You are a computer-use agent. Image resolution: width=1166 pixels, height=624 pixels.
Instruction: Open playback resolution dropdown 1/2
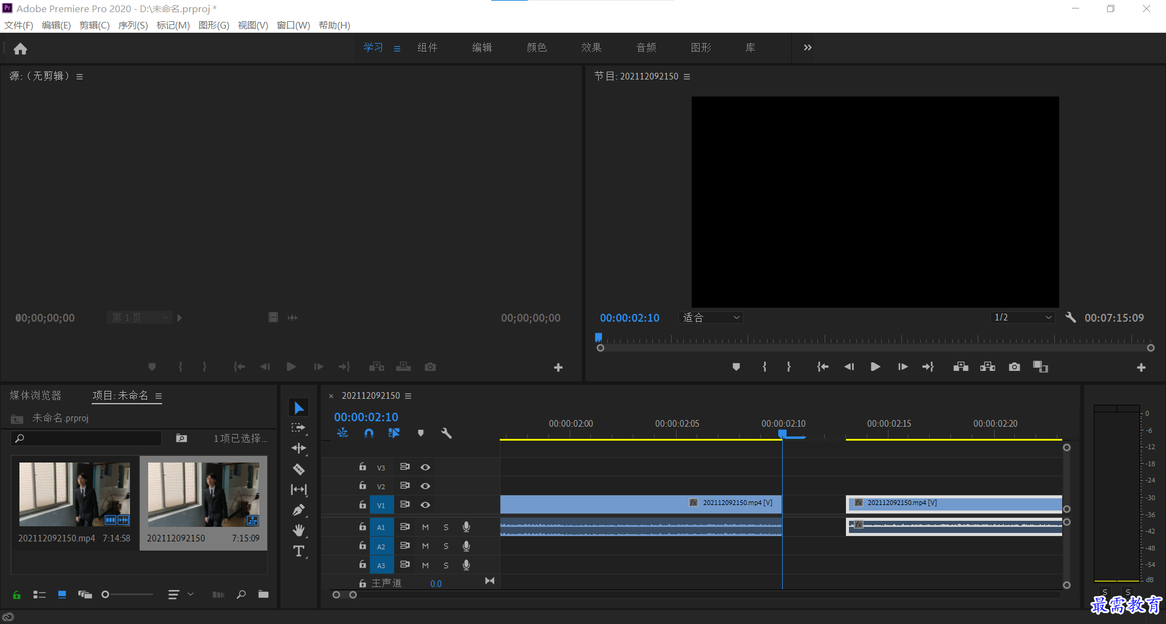coord(1022,317)
